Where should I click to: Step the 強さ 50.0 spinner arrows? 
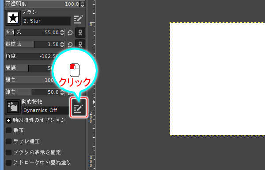coord(62,92)
